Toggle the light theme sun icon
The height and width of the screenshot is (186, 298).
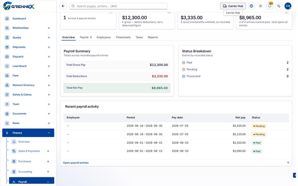pos(260,6)
